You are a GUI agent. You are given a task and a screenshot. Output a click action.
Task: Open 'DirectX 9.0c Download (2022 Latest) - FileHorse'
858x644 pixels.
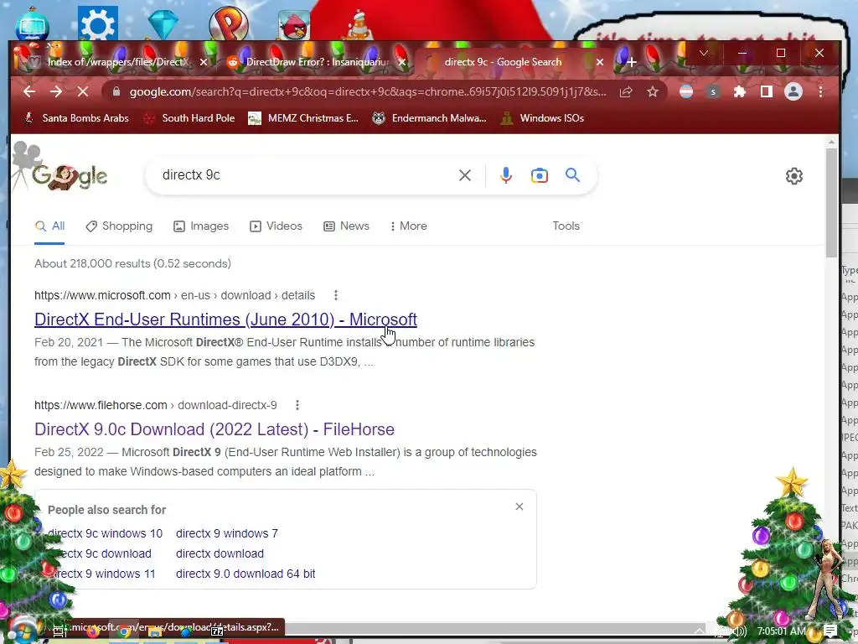pos(214,429)
